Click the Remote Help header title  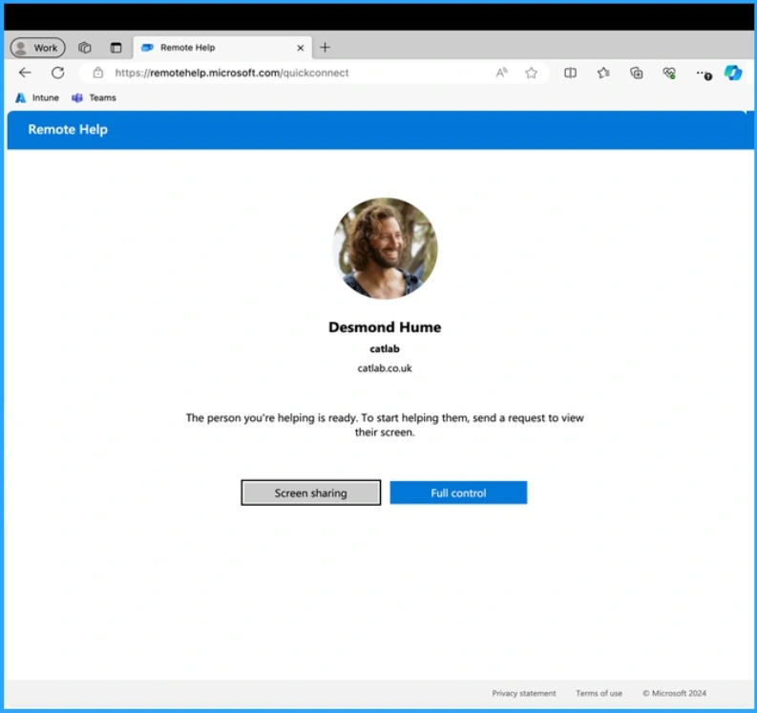point(68,130)
